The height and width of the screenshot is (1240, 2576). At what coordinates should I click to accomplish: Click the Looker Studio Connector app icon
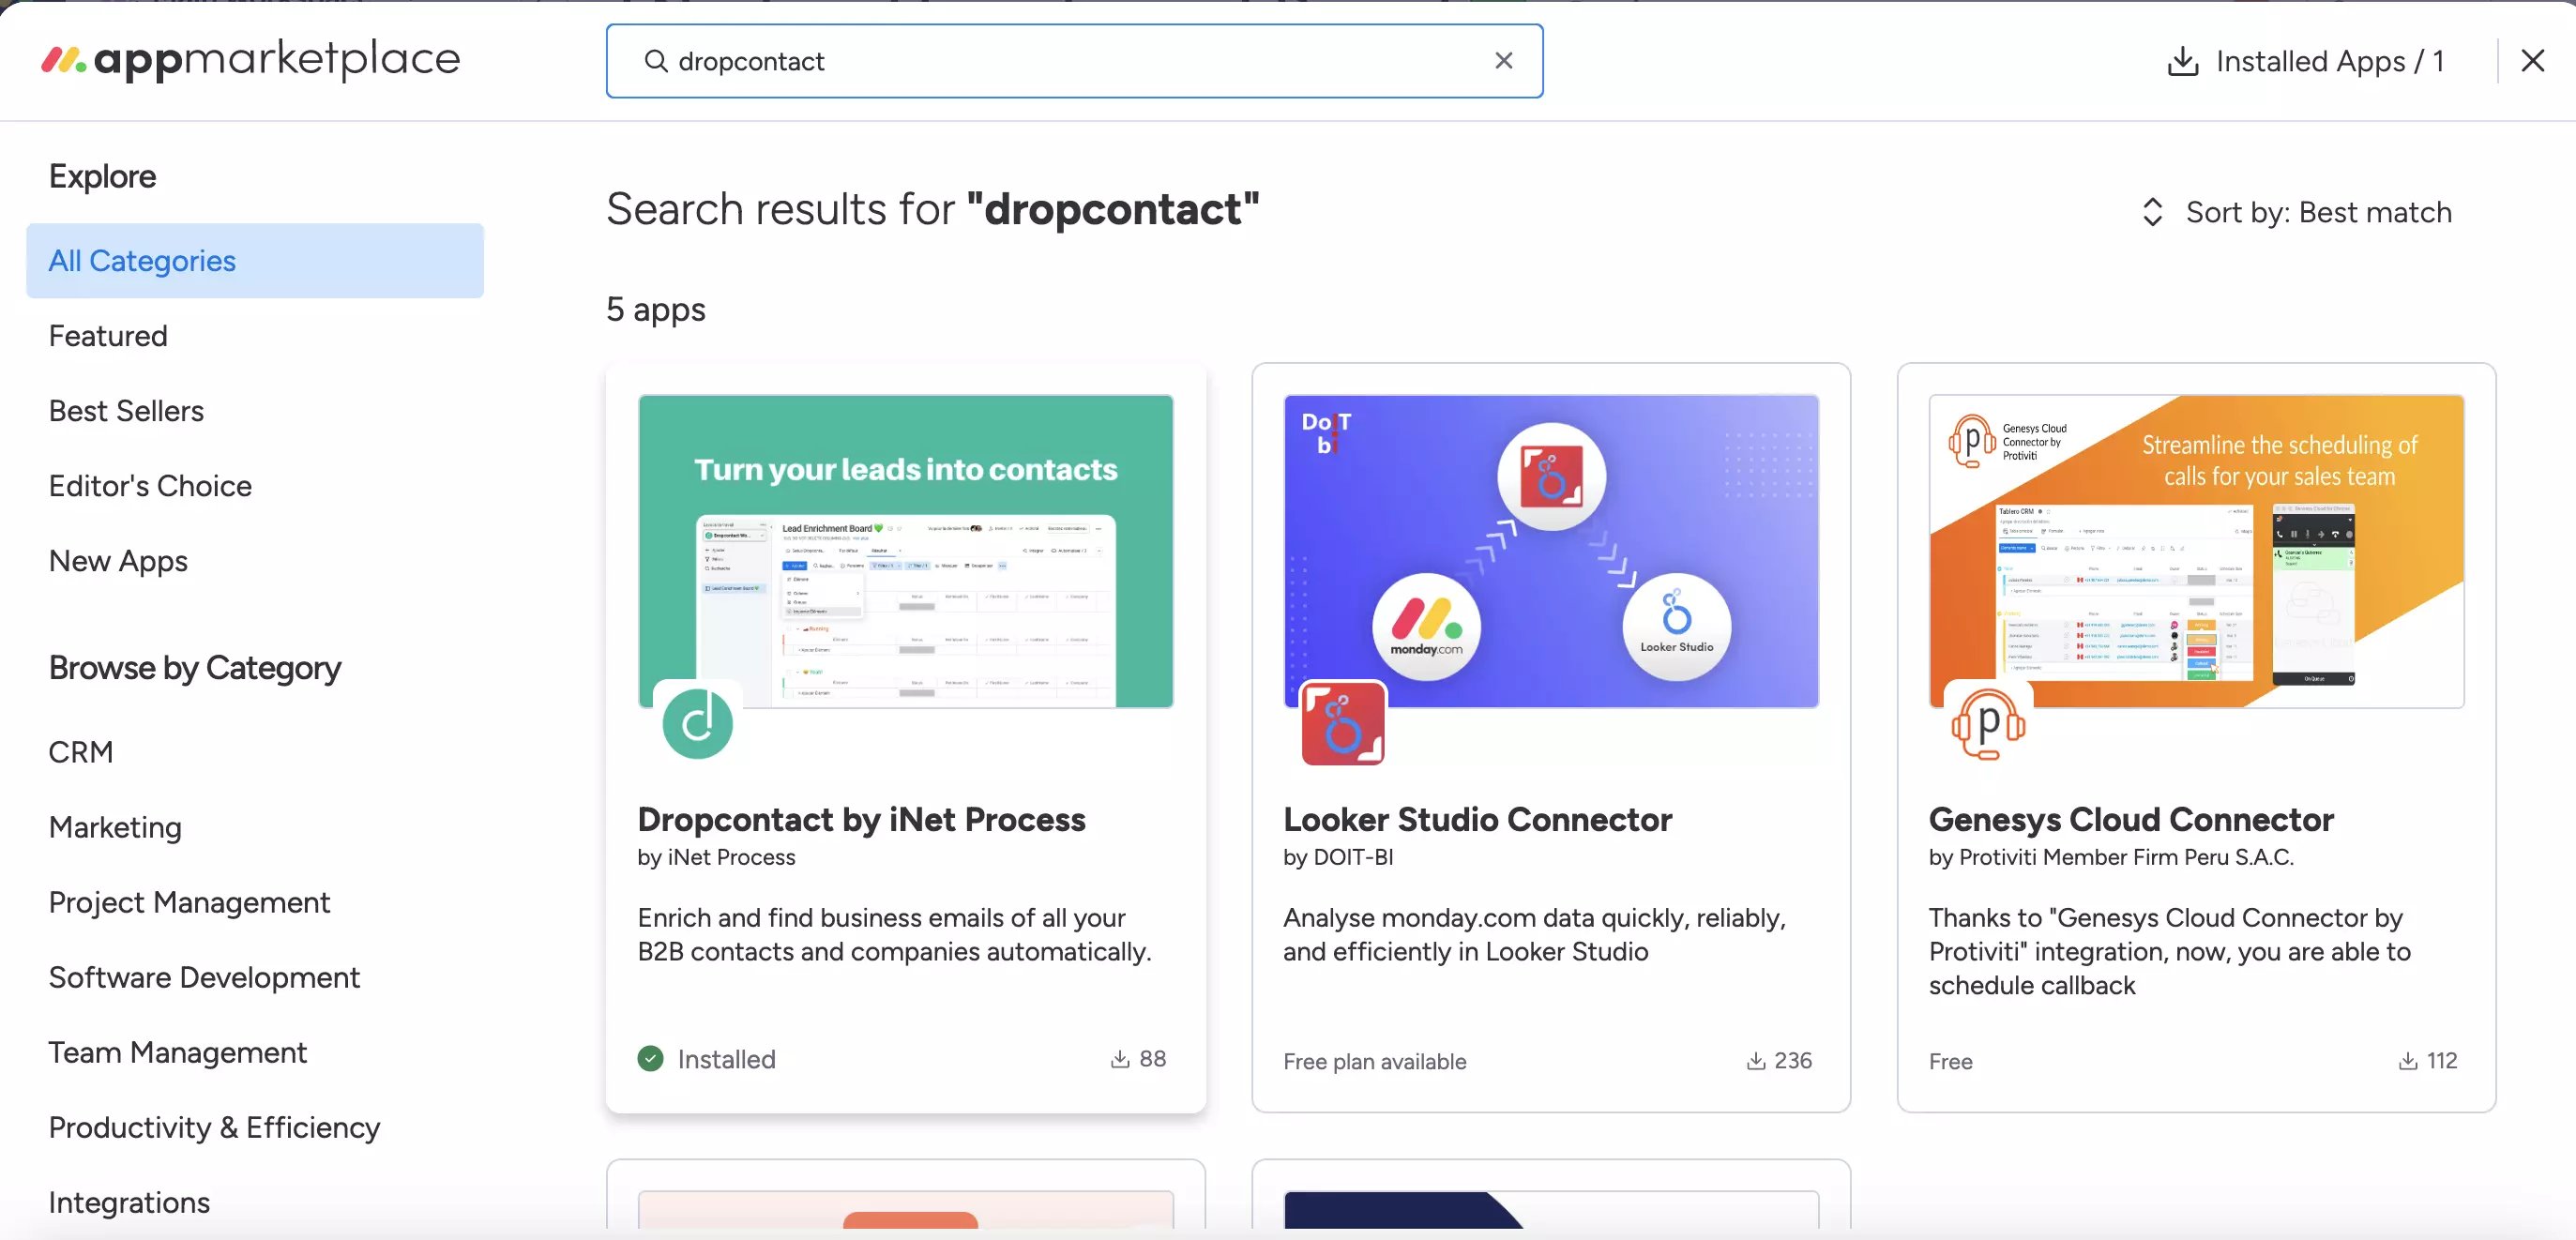(x=1342, y=722)
